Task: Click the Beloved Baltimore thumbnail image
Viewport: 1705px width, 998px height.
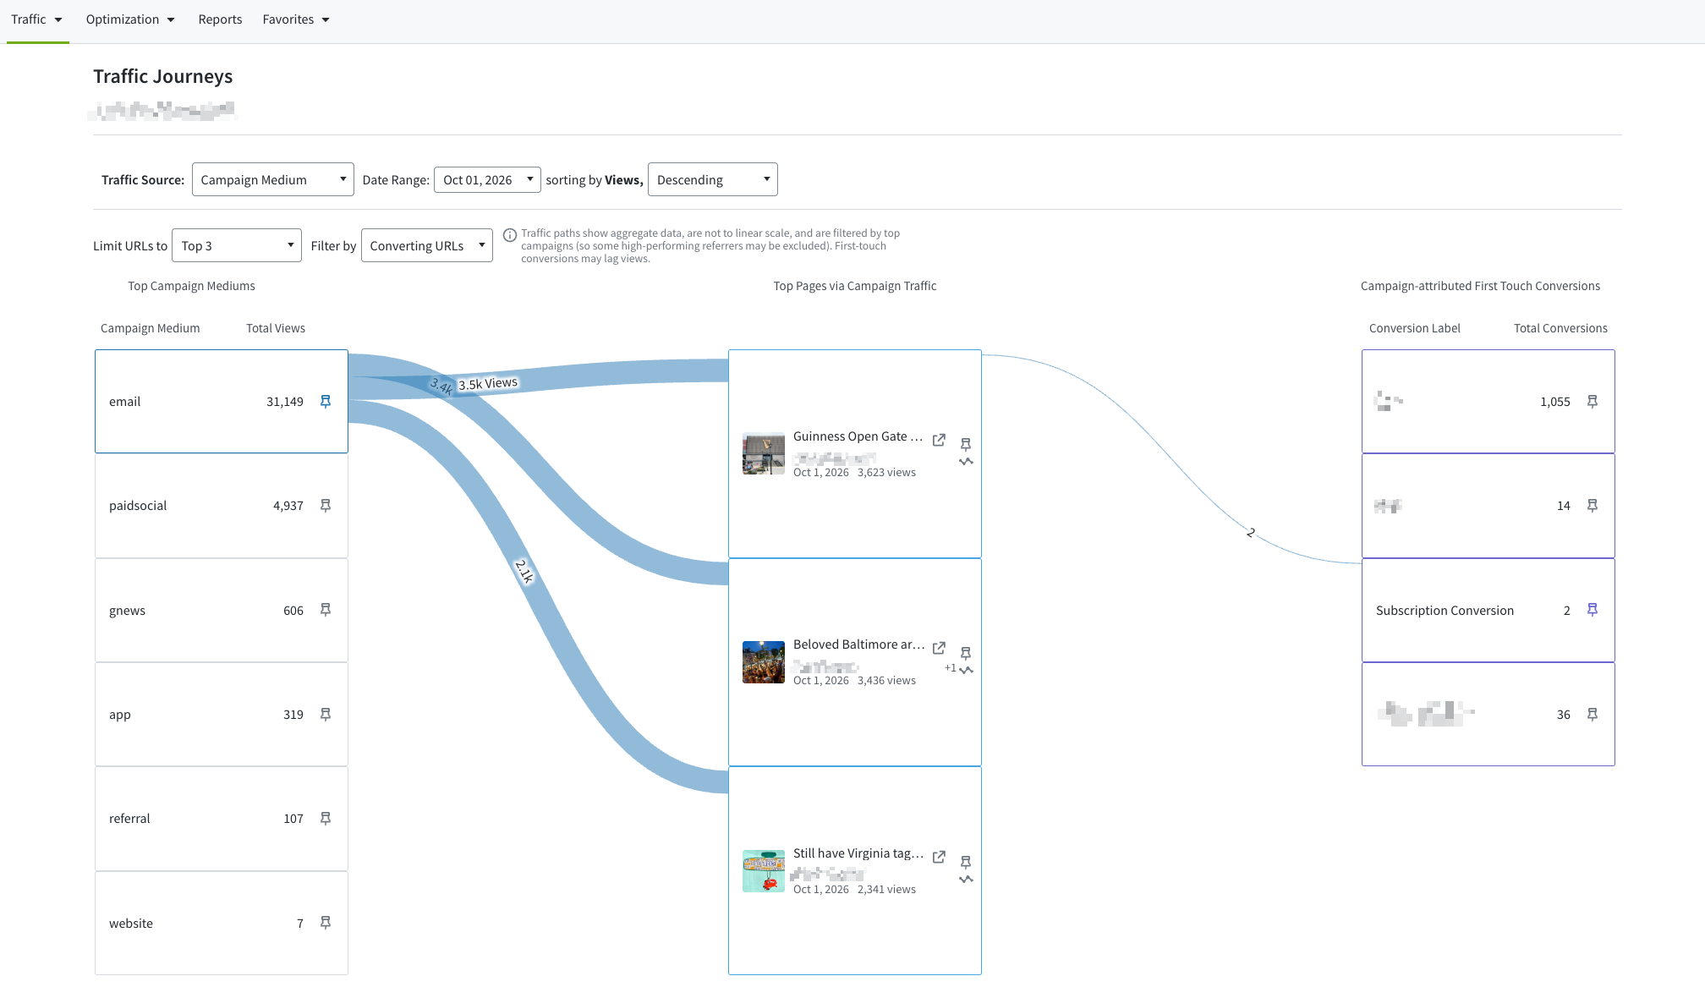Action: pos(764,662)
